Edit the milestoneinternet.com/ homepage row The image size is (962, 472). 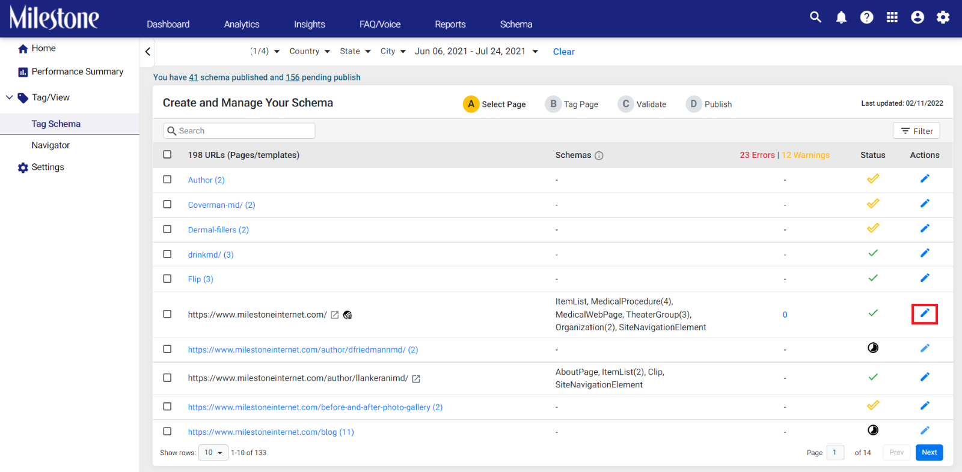tap(925, 313)
